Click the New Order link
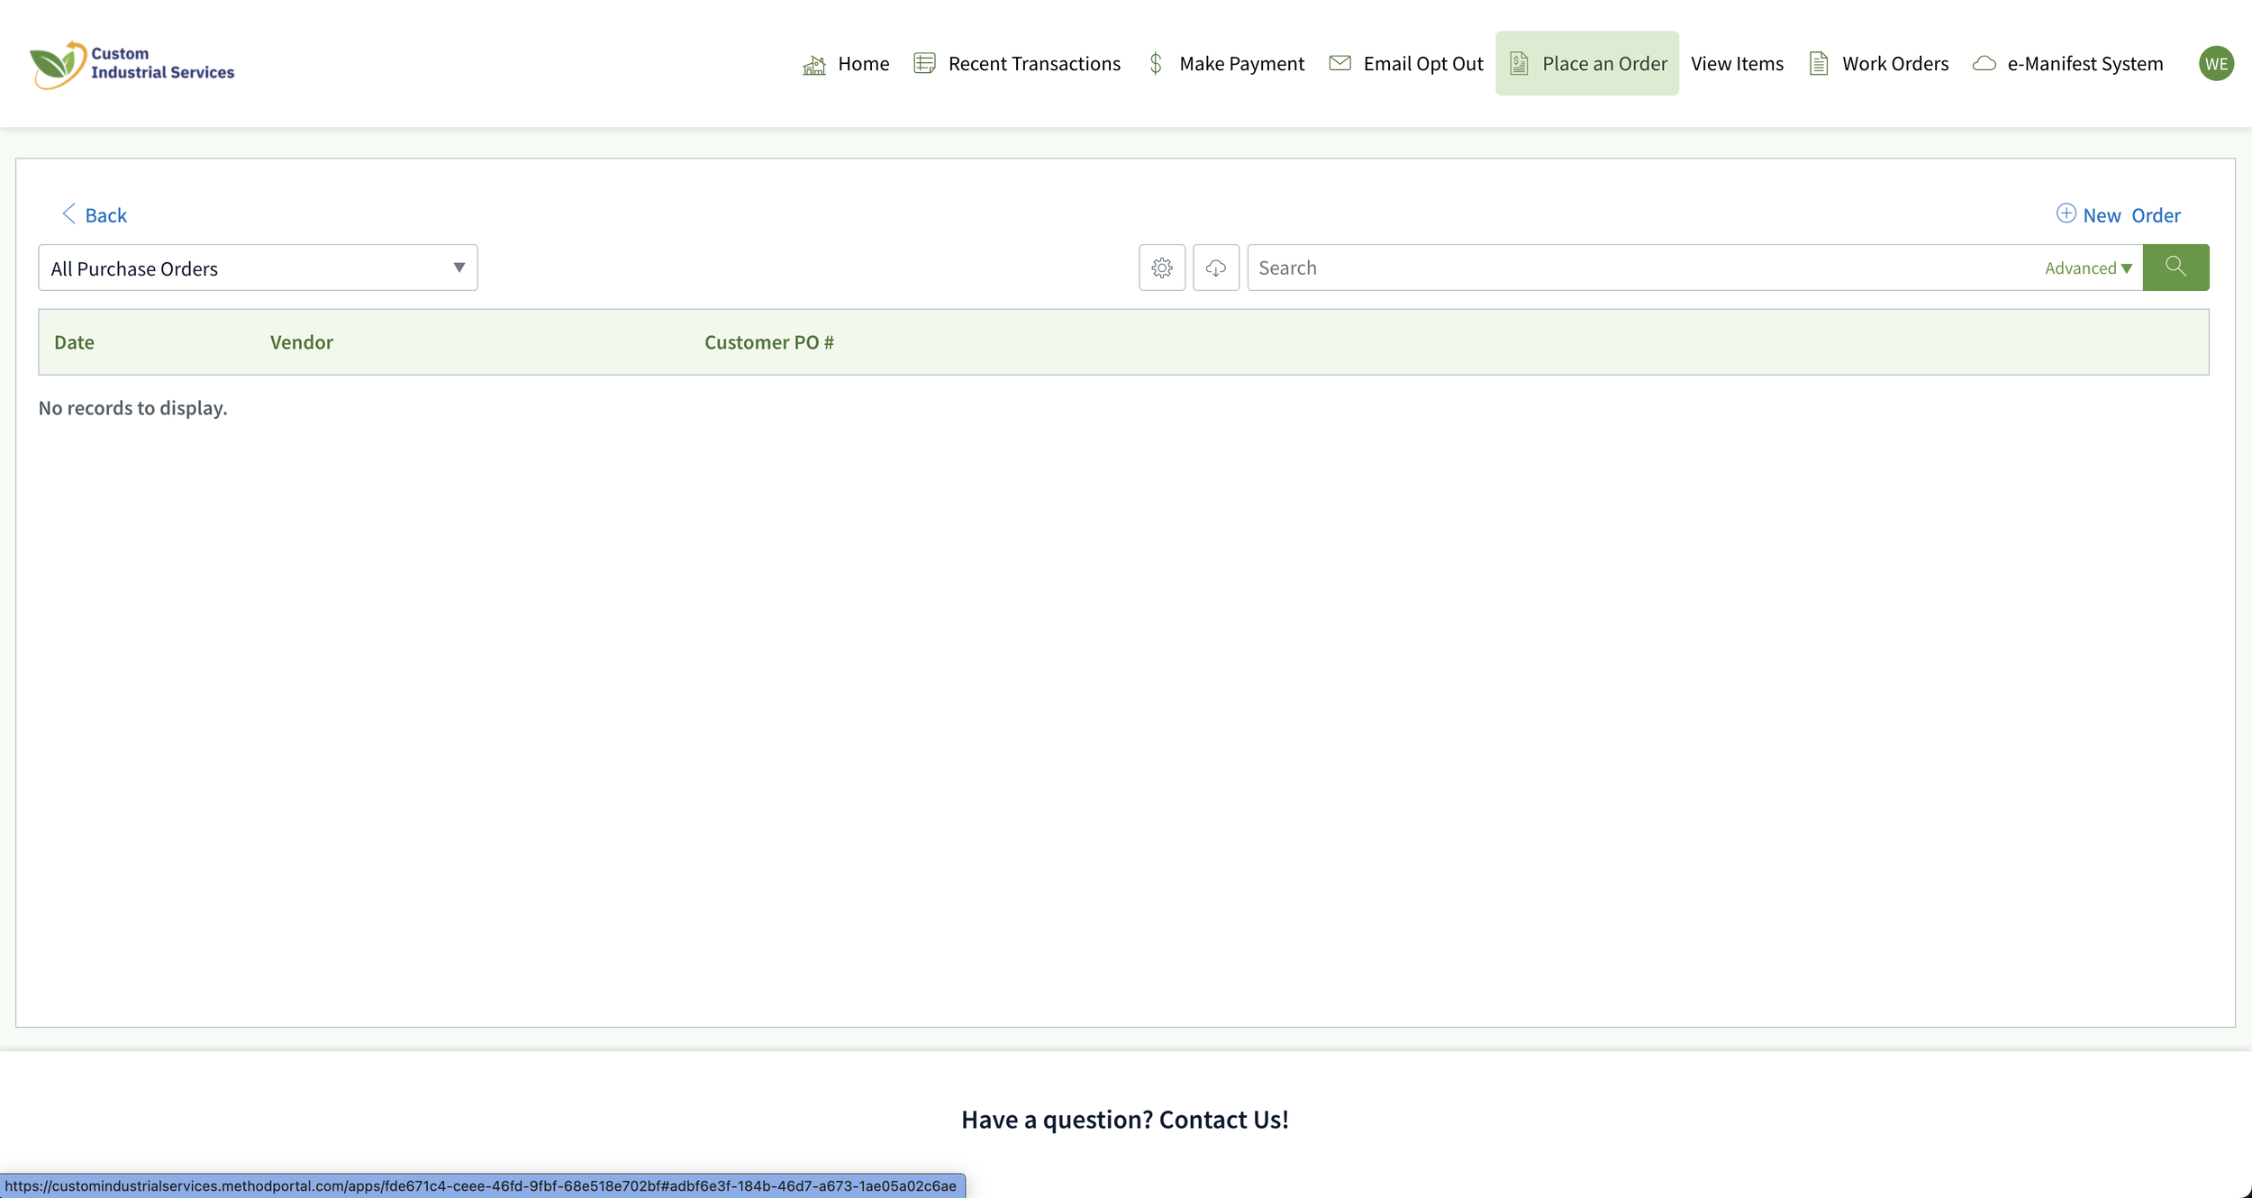Screen dimensions: 2252x1198 pyautogui.click(x=2130, y=215)
